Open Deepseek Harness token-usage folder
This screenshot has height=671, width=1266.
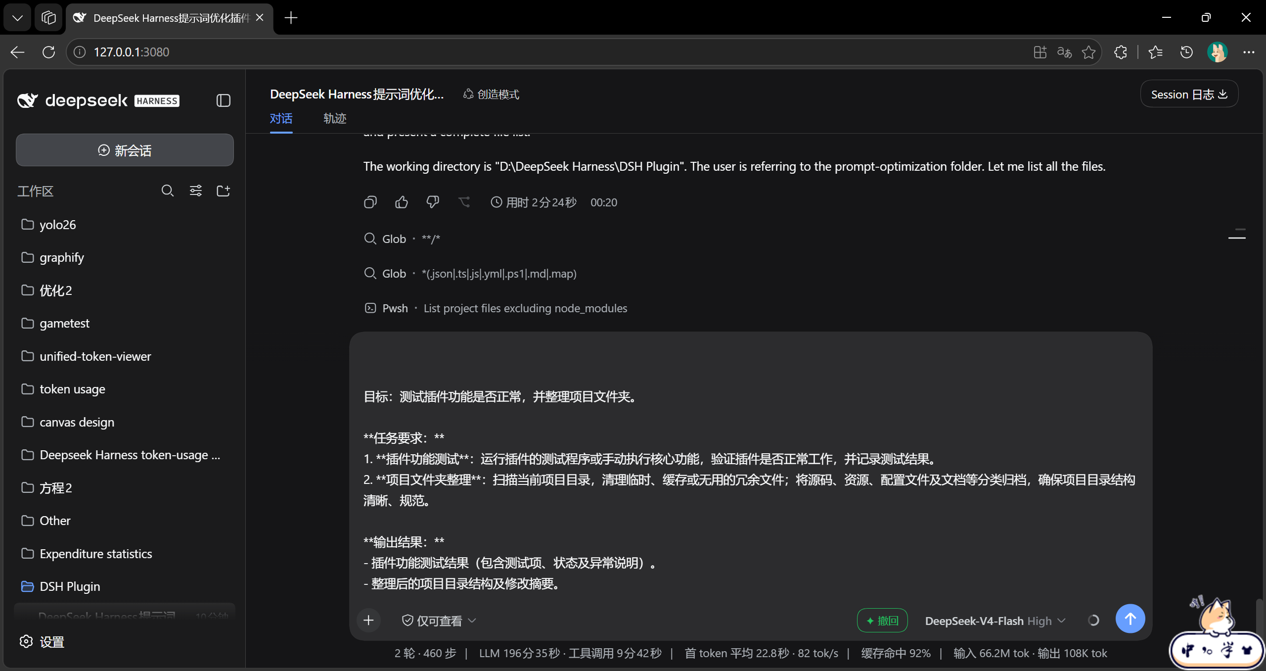tap(125, 455)
